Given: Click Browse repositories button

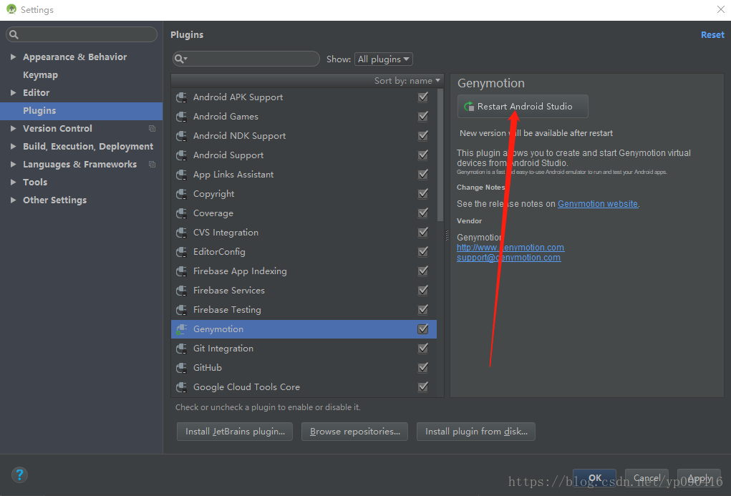Looking at the screenshot, I should tap(355, 432).
